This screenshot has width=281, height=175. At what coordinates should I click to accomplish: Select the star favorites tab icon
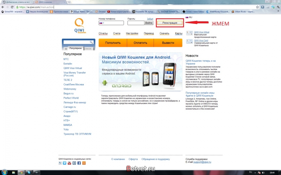[x=66, y=49]
